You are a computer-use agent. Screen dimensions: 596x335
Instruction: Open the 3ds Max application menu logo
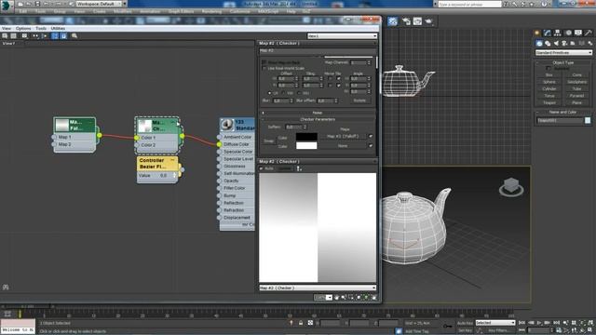pyautogui.click(x=7, y=6)
